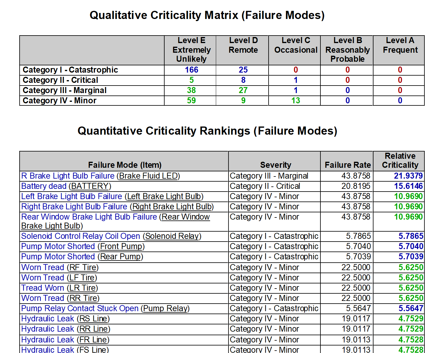Select relative criticality value 5.7865

point(411,236)
